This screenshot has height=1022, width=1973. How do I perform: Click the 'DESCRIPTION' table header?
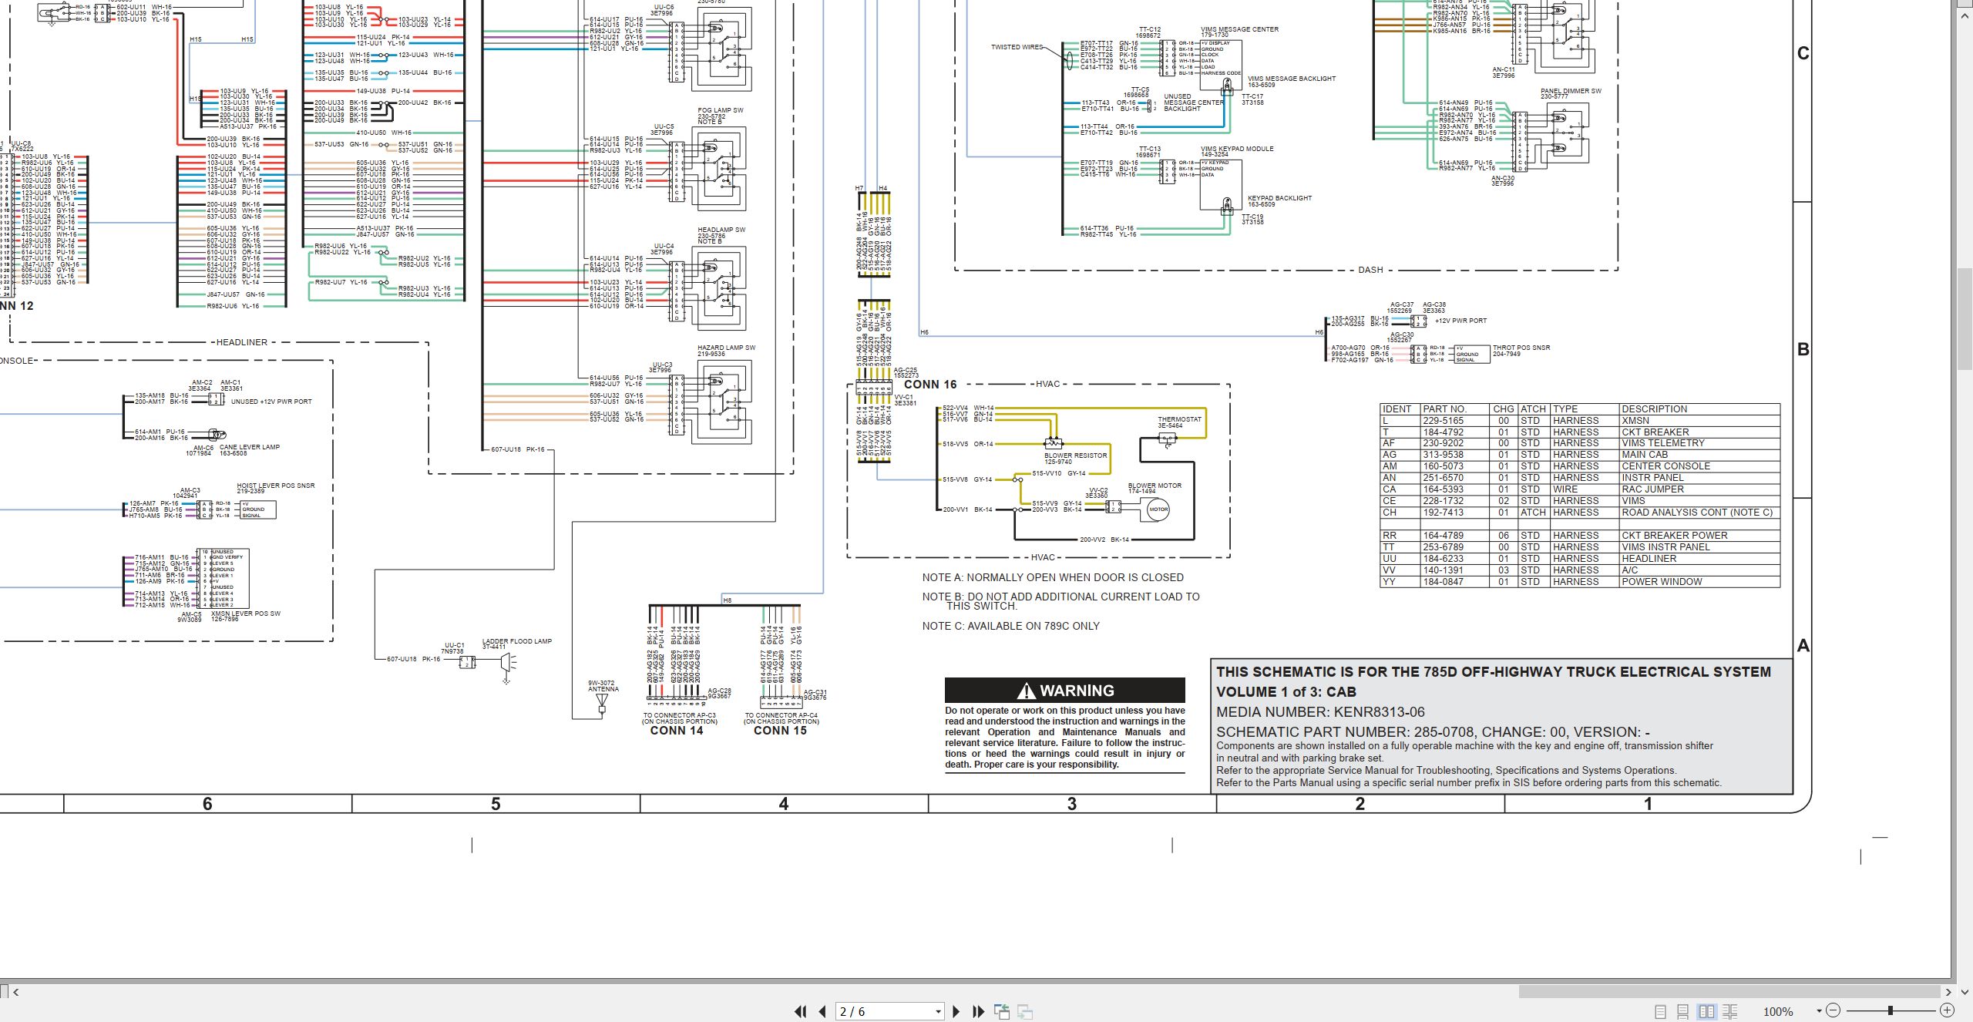pos(1654,409)
